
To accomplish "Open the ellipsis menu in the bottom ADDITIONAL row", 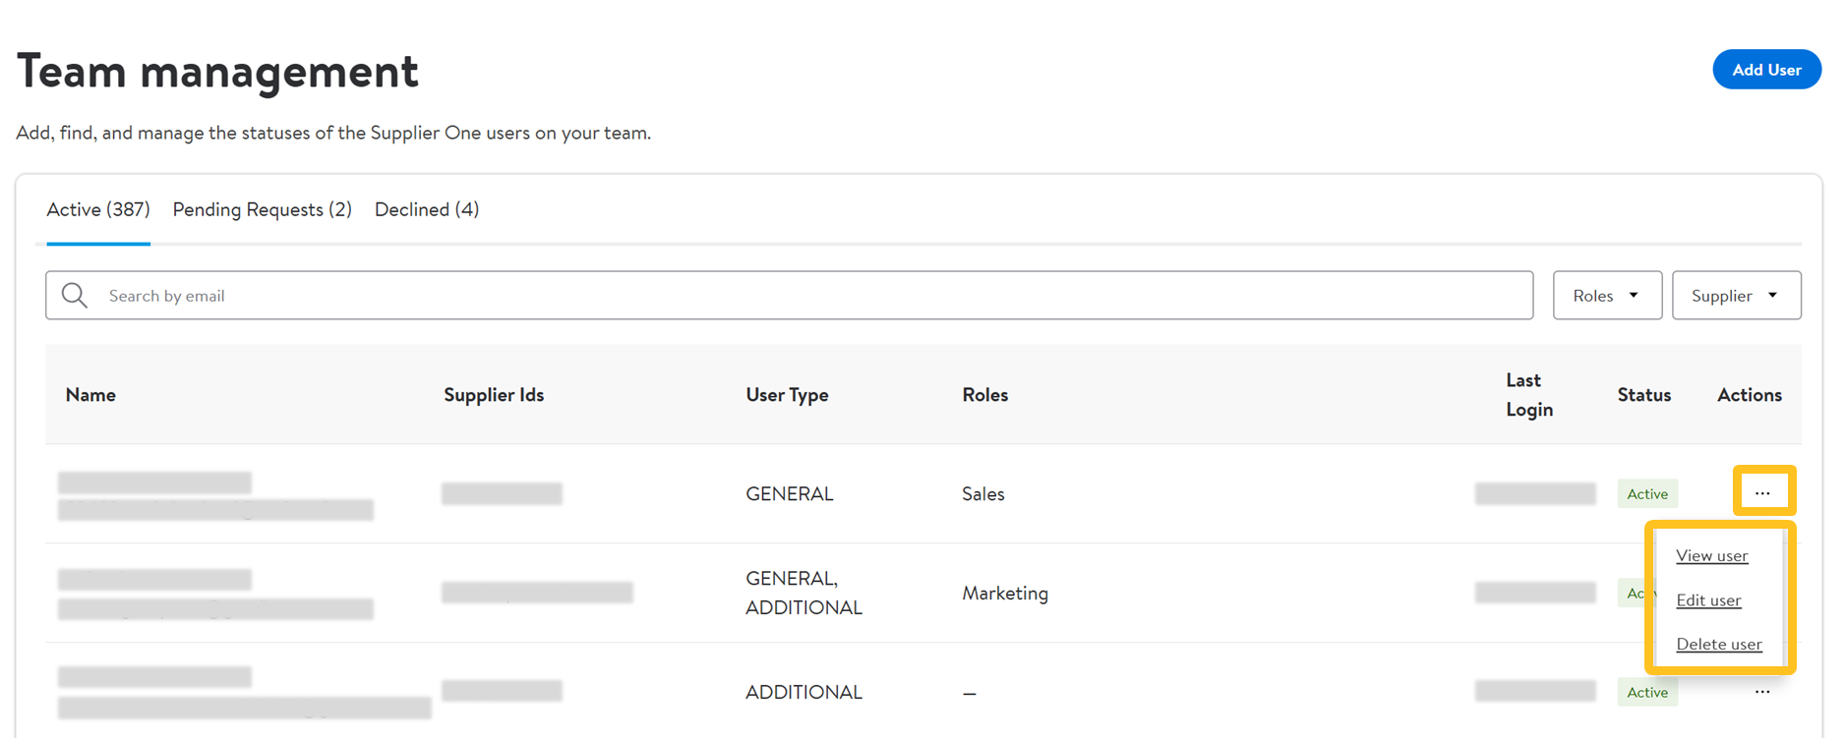I will click(1762, 692).
